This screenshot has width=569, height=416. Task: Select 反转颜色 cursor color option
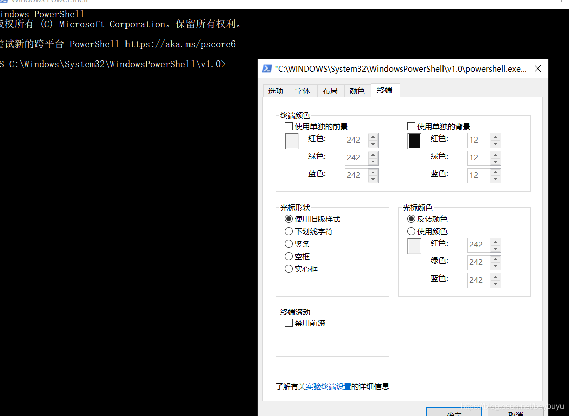point(411,219)
